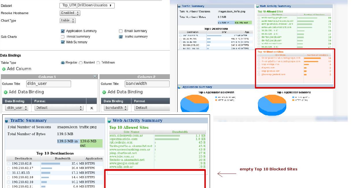The height and width of the screenshot is (188, 355).
Task: Click the plus icon for Column 2 Add Data Binding
Action: 105,92
